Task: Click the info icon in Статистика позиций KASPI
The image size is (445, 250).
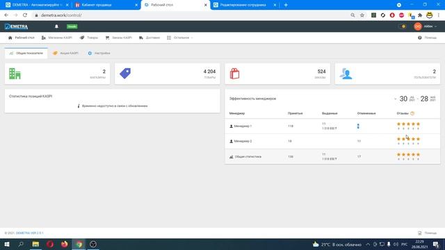Action: point(79,106)
